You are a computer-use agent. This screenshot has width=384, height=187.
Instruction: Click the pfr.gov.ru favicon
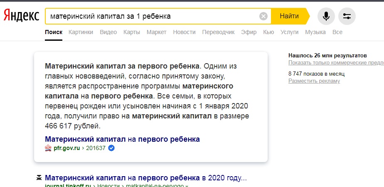pyautogui.click(x=48, y=148)
